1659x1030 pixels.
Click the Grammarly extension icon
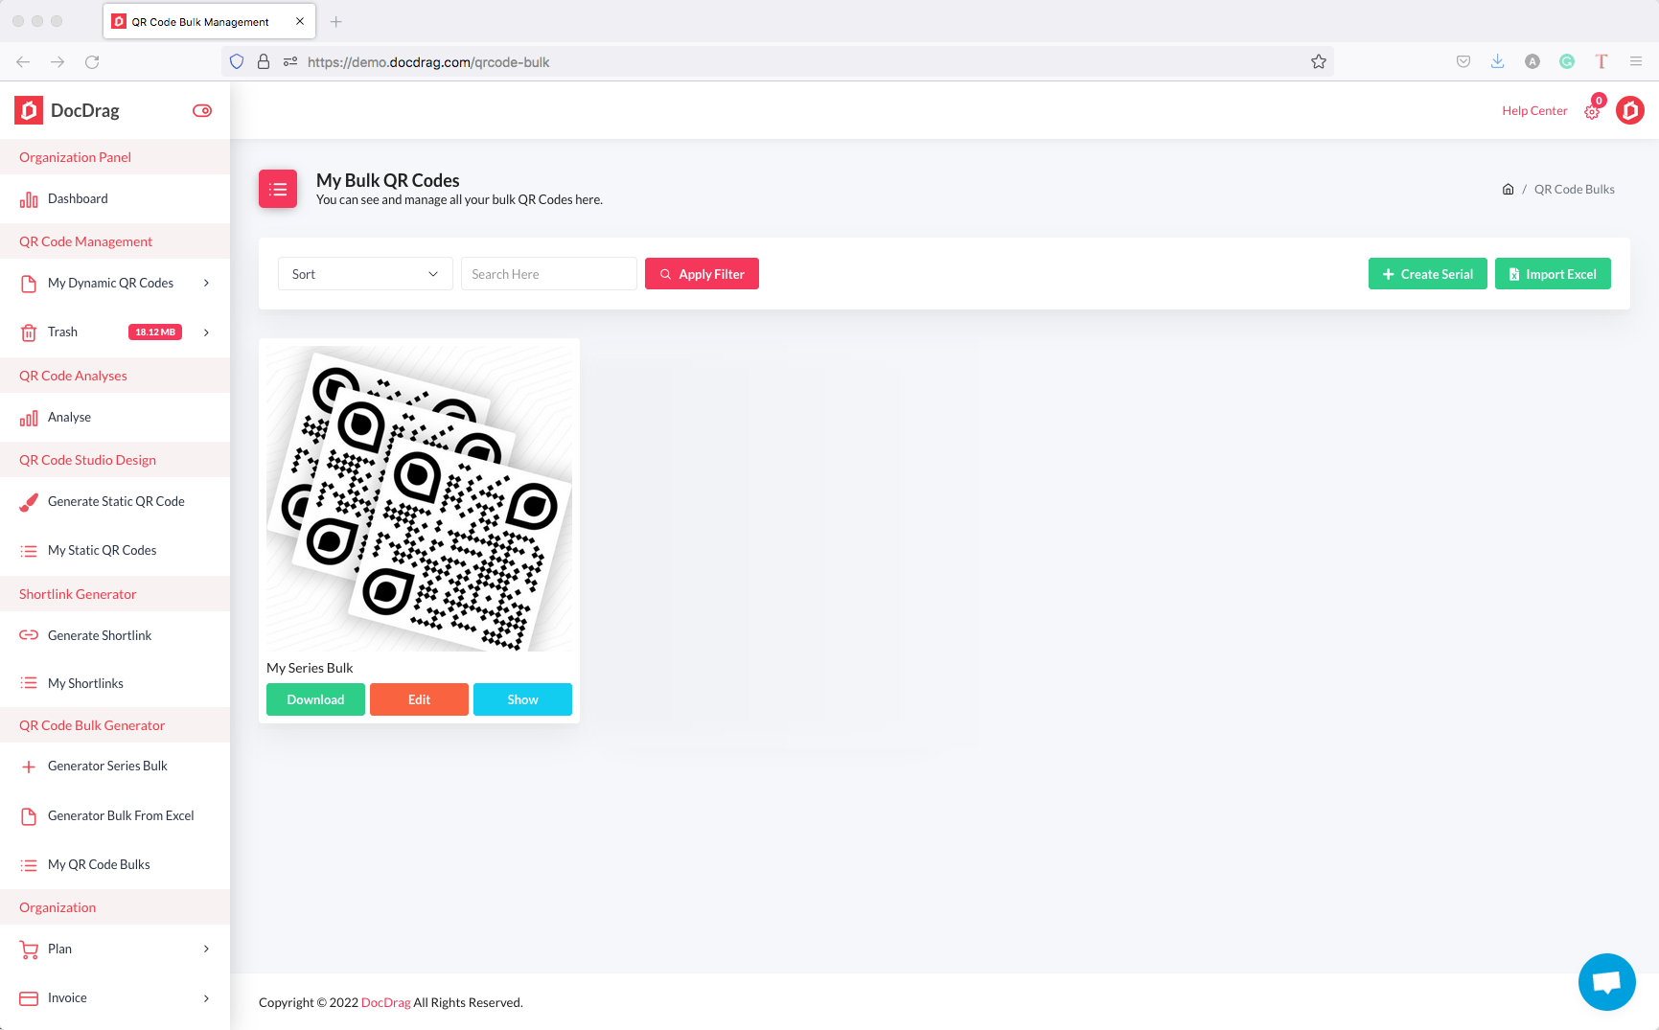[1567, 62]
